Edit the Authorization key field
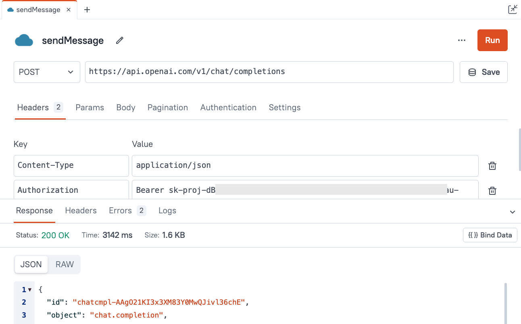Viewport: 521px width, 324px height. click(x=71, y=190)
